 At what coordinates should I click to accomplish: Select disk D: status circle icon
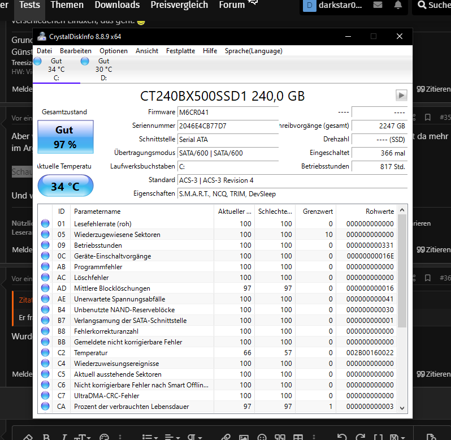tap(85, 61)
